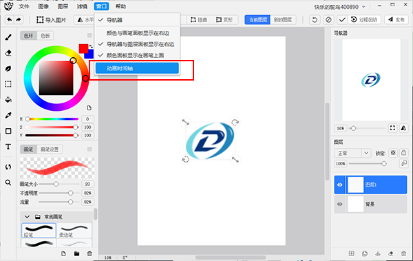Screen dimensions: 413x261
Task: Switch to 色板 tab
Action: click(45, 36)
